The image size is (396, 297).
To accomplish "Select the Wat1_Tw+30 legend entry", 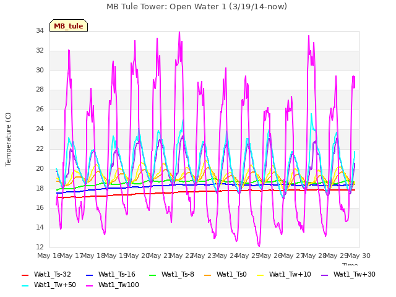I will [x=348, y=274].
